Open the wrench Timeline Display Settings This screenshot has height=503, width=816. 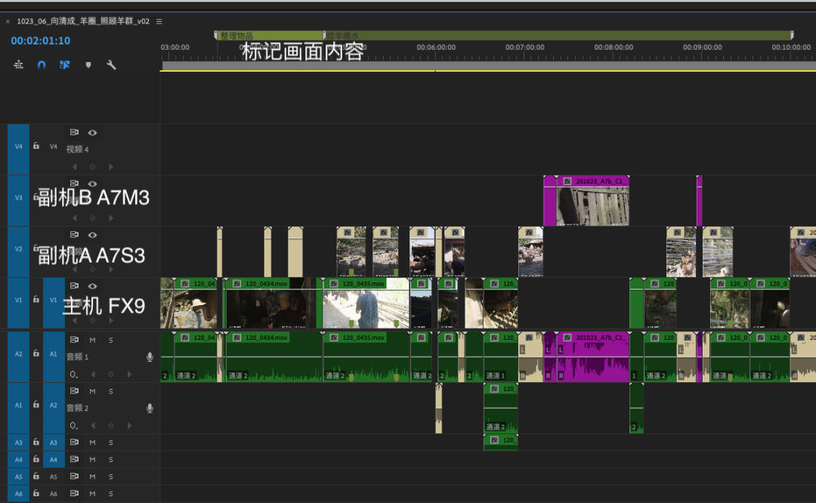click(111, 65)
